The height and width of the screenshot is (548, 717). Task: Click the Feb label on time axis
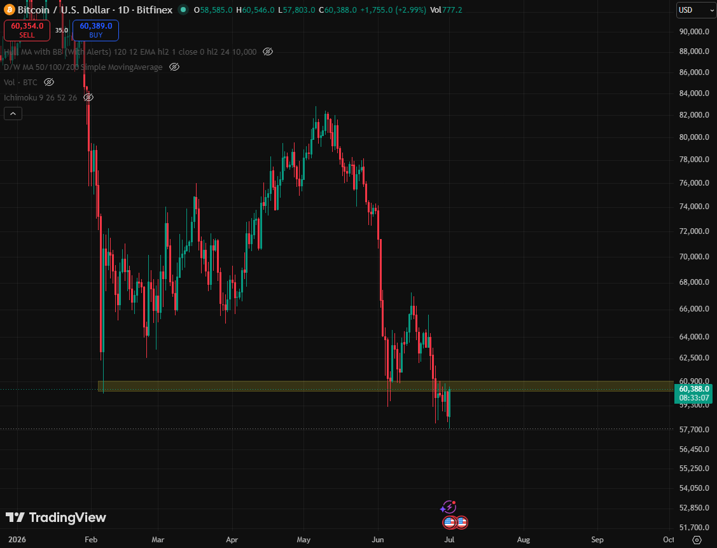tap(91, 539)
